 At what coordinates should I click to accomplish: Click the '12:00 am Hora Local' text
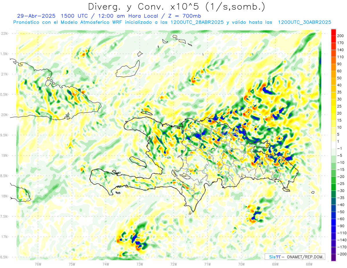[x=128, y=16]
